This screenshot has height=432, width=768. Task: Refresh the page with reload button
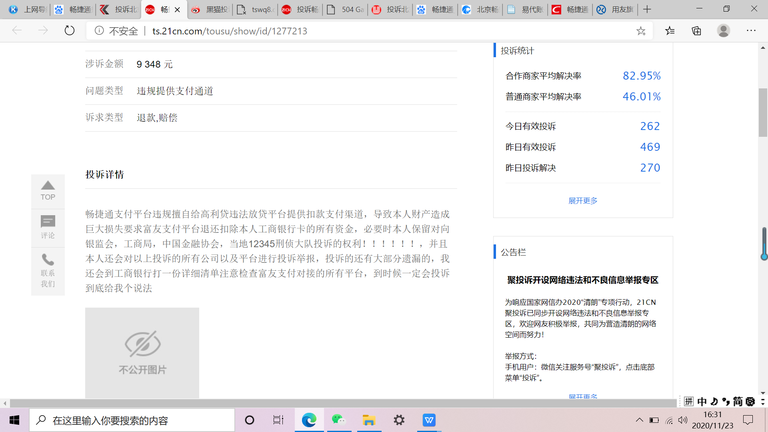tap(70, 31)
